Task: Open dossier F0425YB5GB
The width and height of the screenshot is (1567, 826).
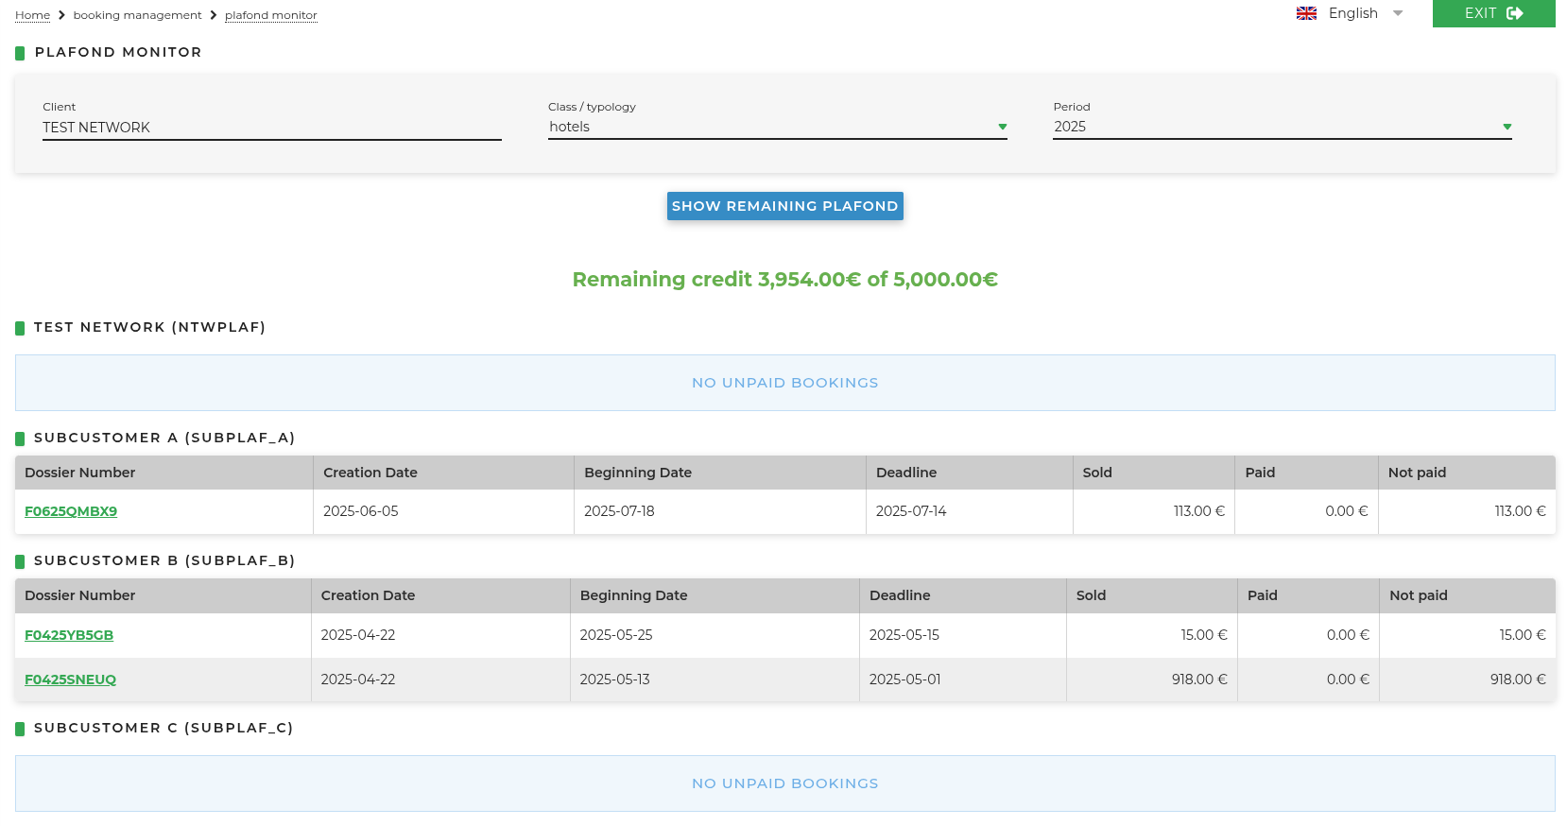Action: [69, 635]
